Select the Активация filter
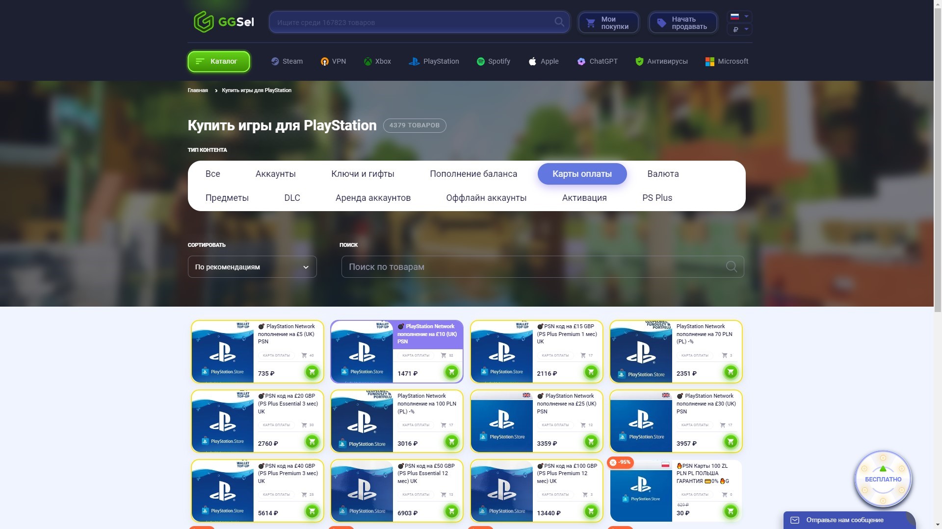Image resolution: width=942 pixels, height=529 pixels. pos(584,198)
